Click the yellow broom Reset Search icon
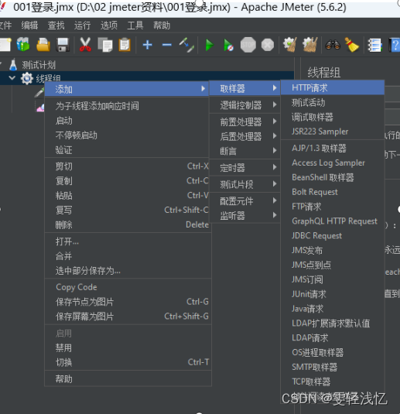The width and height of the screenshot is (400, 414). [352, 45]
